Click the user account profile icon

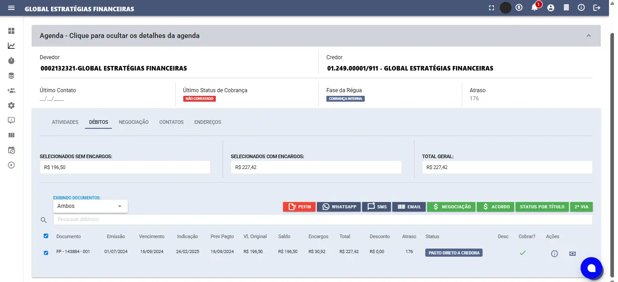click(550, 8)
